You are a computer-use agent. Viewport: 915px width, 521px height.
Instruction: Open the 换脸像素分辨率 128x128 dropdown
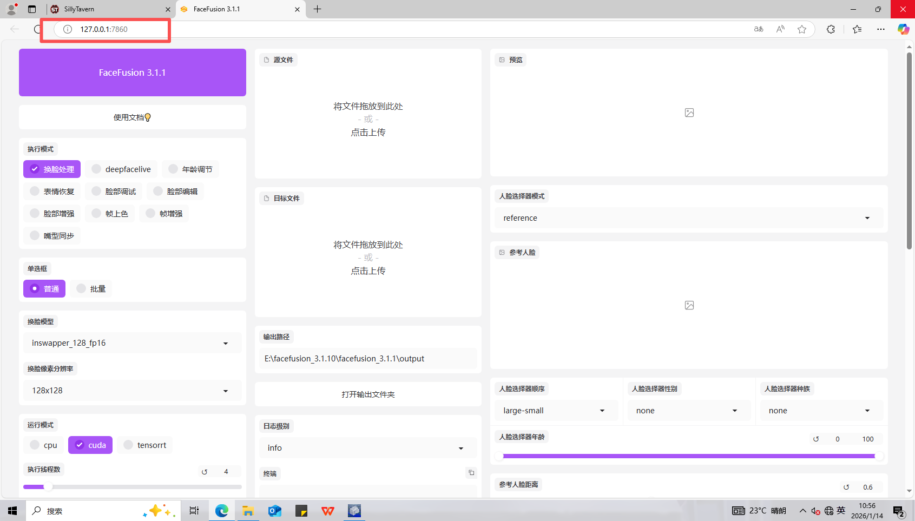point(133,391)
